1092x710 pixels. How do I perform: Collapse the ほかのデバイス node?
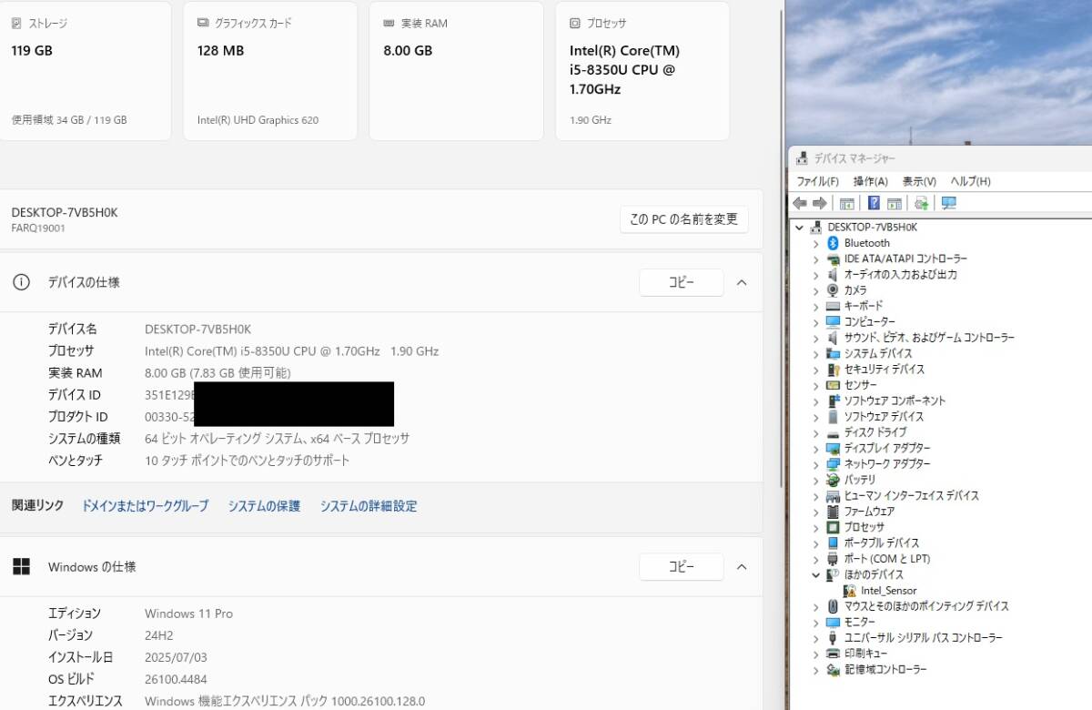click(816, 574)
